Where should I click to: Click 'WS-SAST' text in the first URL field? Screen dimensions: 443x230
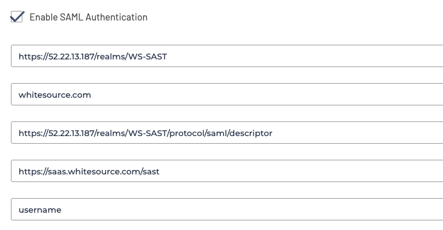tap(147, 57)
